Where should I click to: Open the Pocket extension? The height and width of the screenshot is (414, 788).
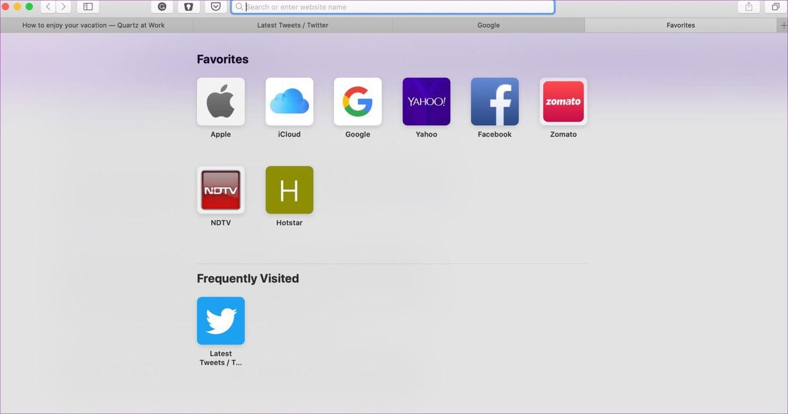(x=216, y=7)
